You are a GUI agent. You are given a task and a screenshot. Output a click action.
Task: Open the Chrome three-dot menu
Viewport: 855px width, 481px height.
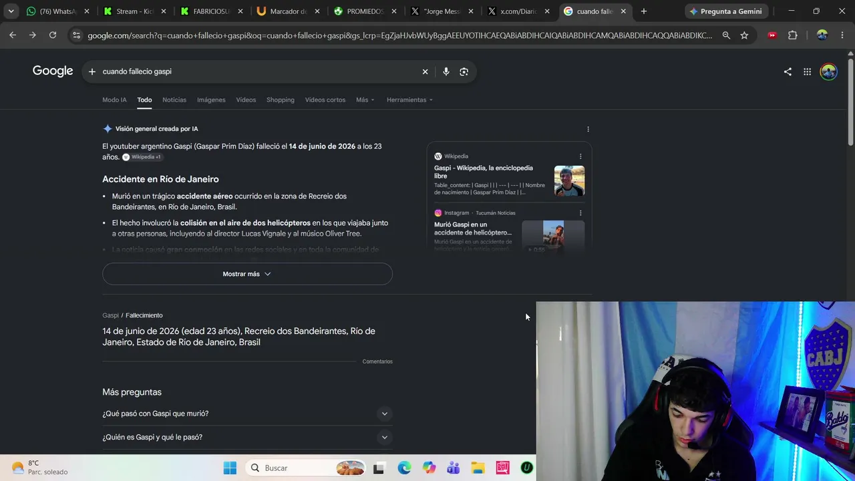tap(842, 35)
